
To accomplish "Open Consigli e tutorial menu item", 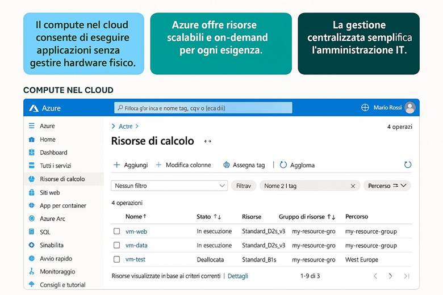I will tap(62, 285).
